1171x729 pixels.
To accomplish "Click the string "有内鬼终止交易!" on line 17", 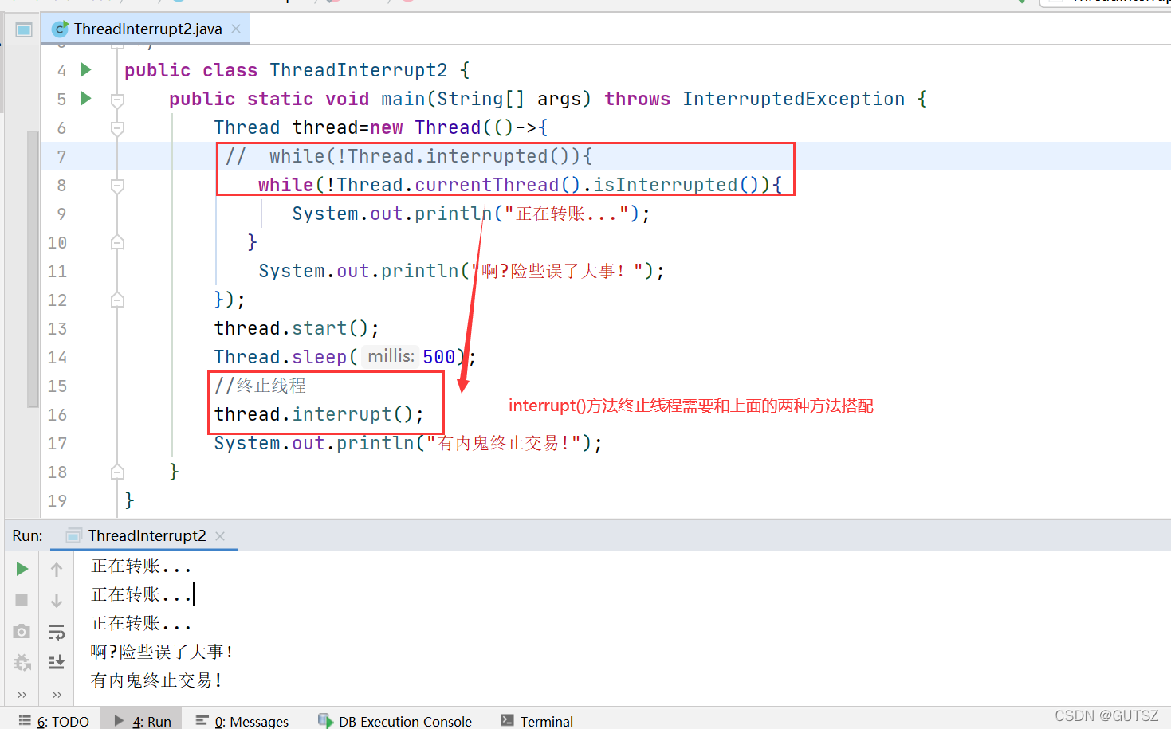I will [x=504, y=443].
